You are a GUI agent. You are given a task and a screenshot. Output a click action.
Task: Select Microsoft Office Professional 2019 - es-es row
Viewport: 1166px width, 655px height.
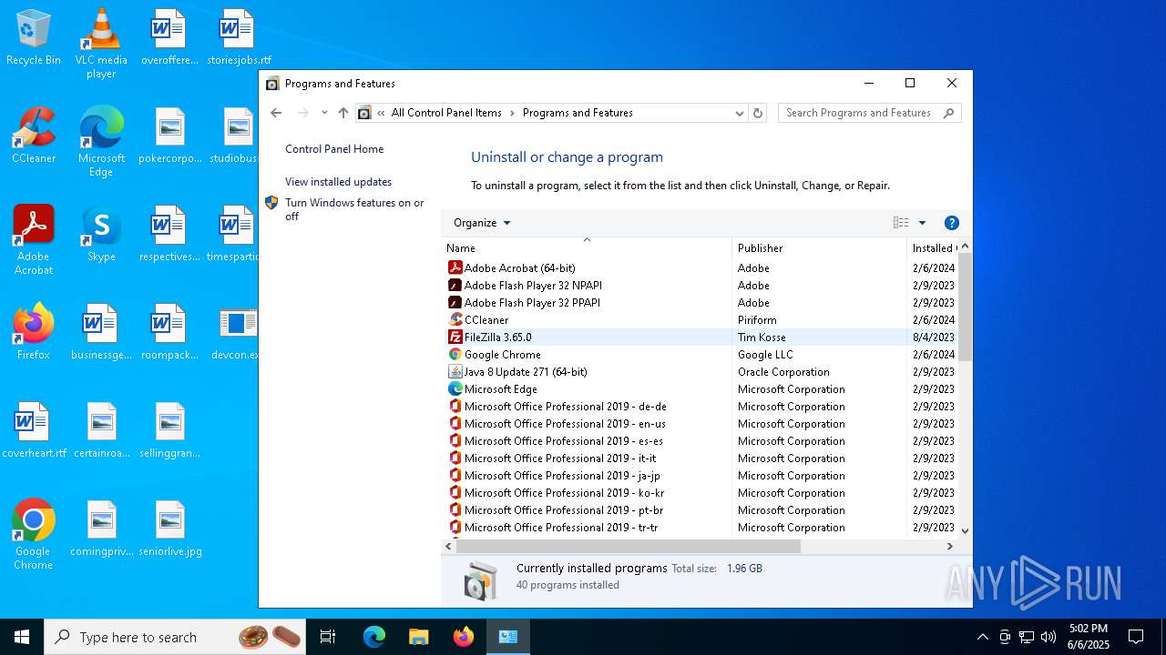701,440
